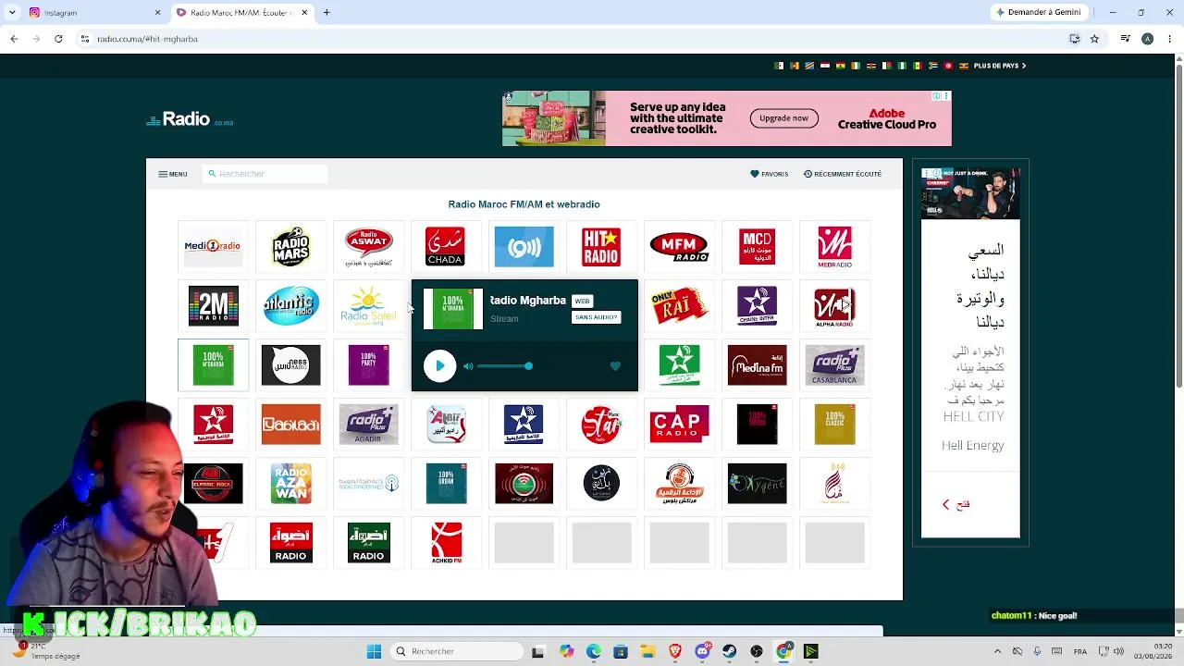
Task: Go to the Radio.co.ma home logo
Action: 191,119
